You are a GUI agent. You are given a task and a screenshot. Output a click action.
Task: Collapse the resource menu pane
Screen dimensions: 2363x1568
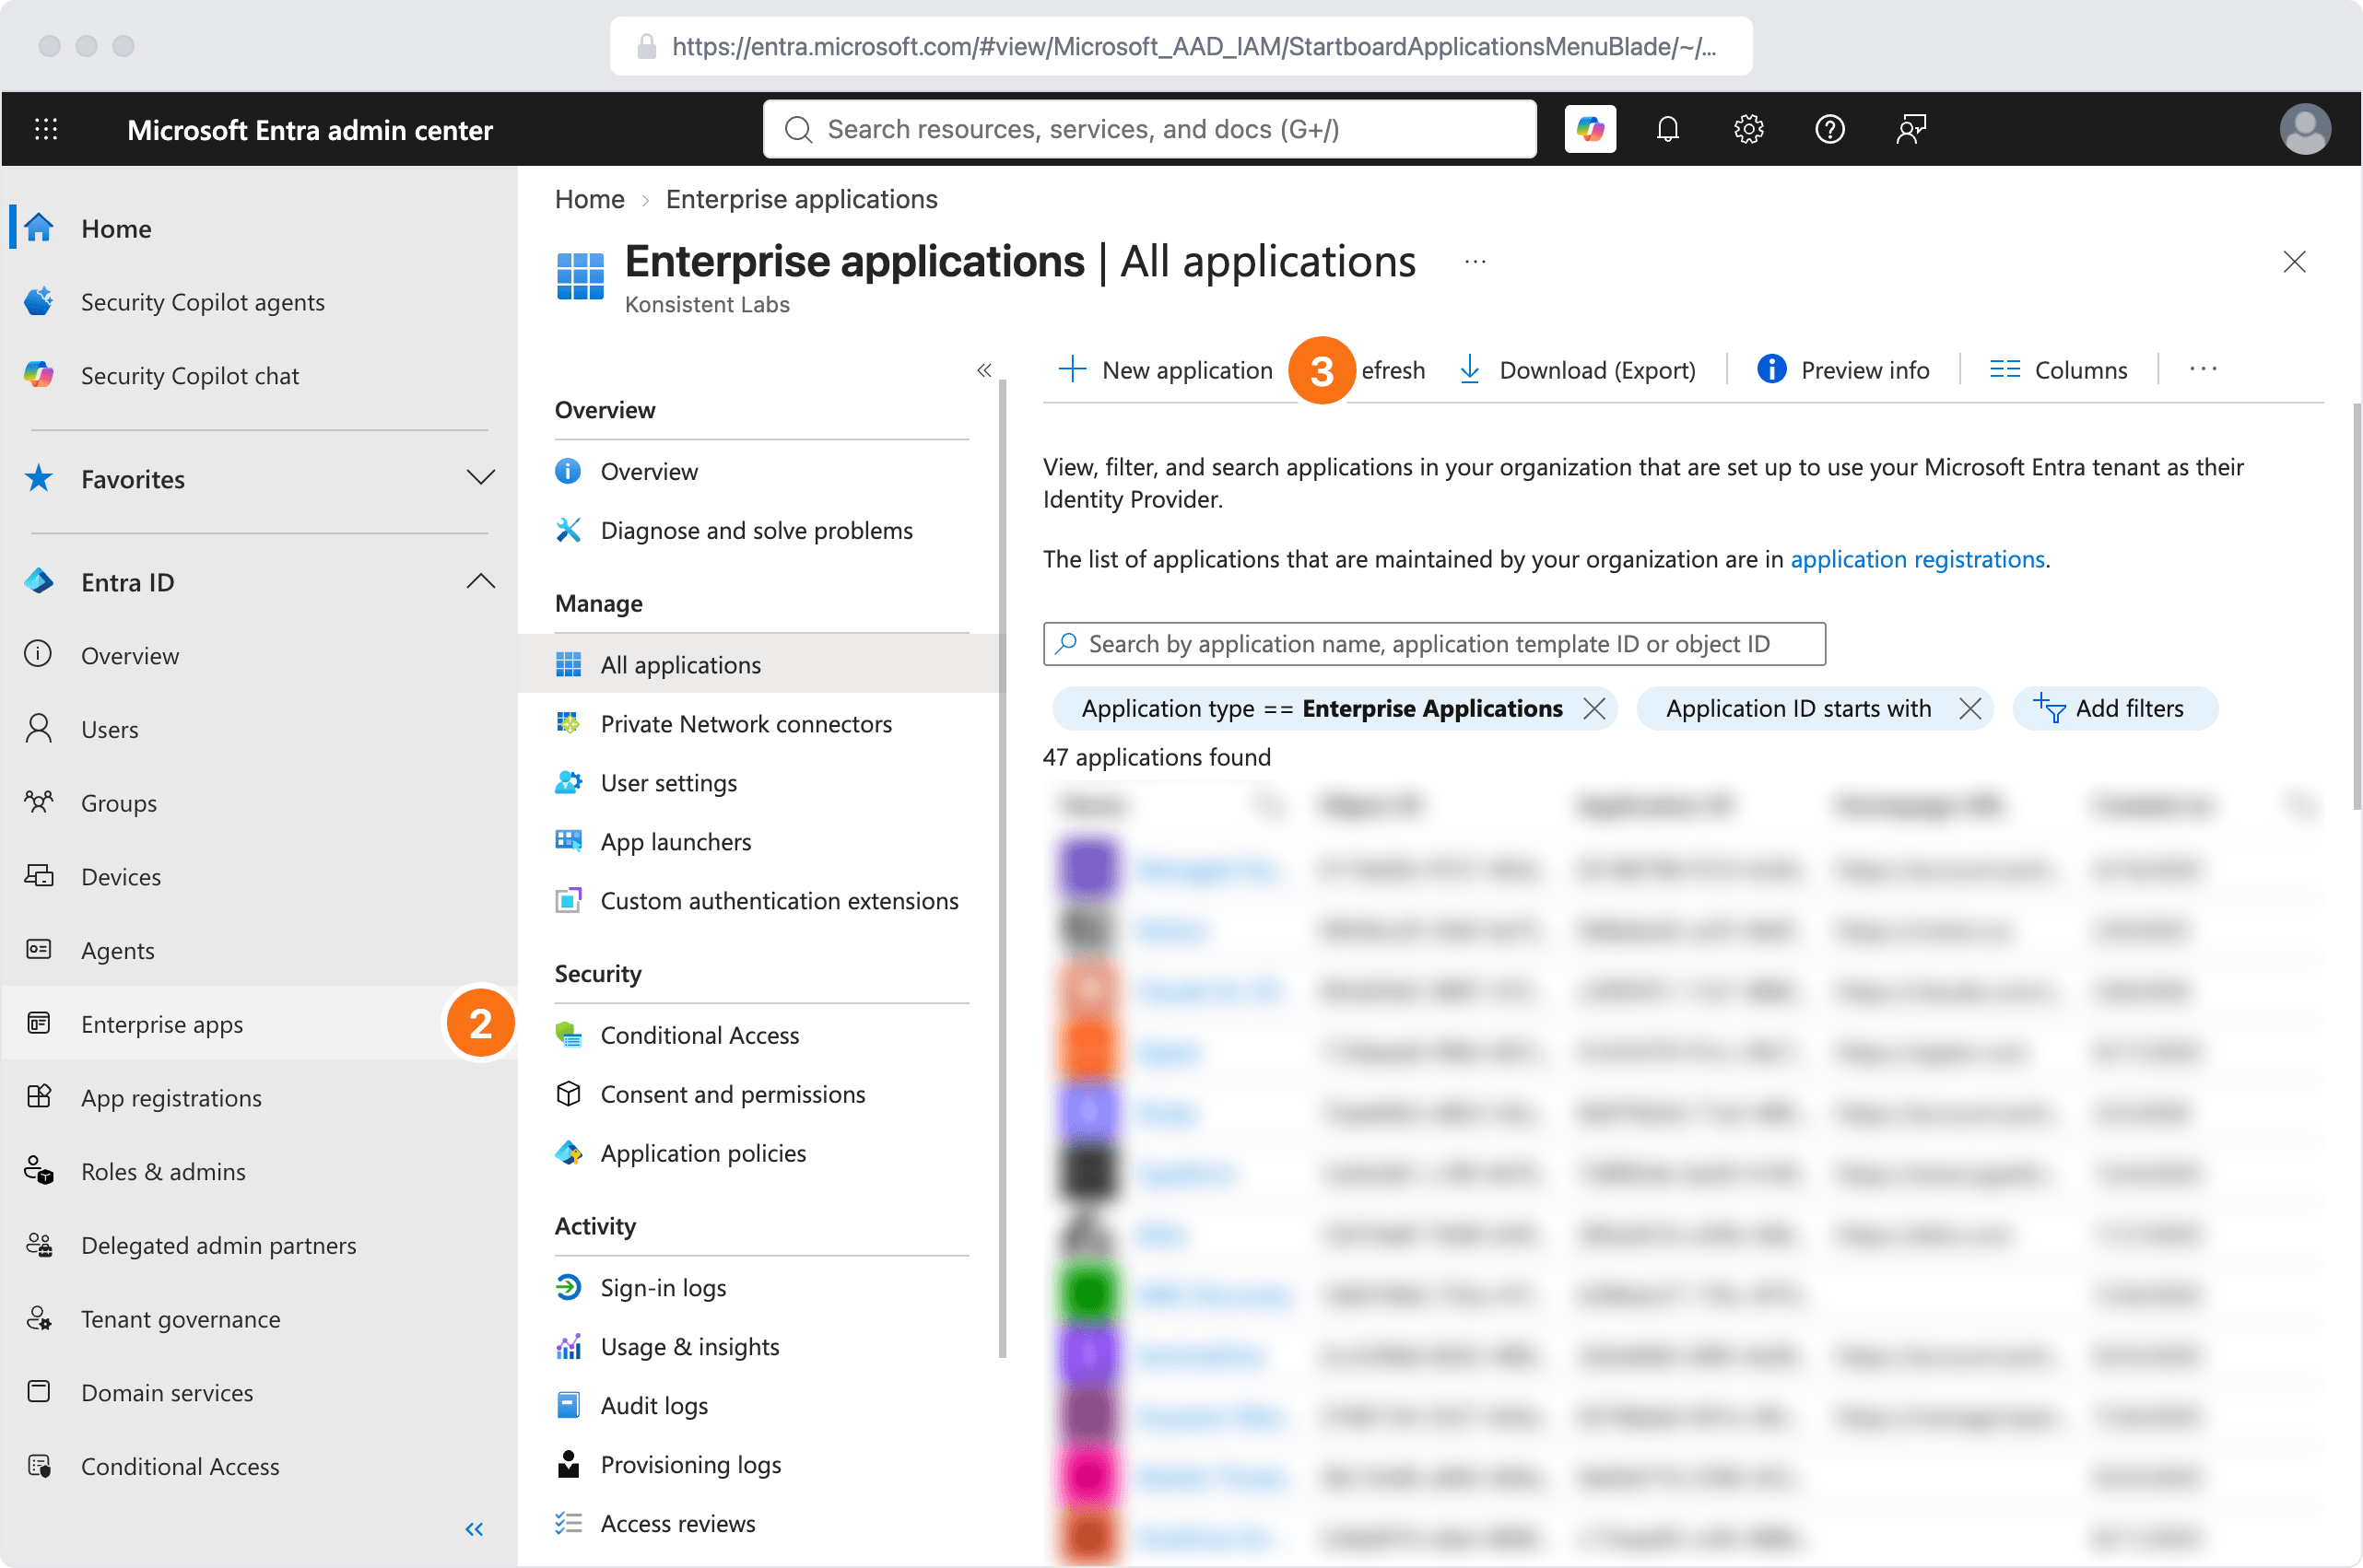(x=984, y=370)
